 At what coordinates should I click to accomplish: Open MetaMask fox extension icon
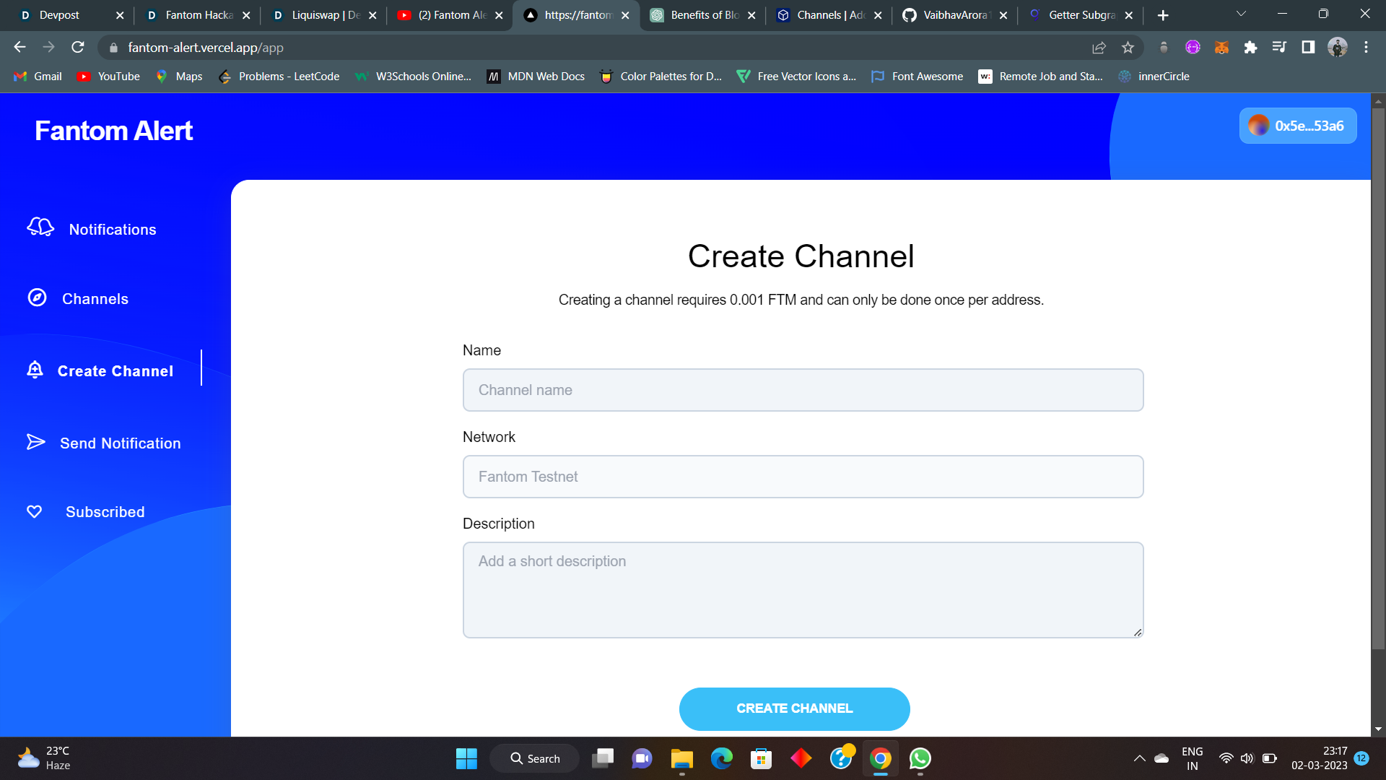click(x=1221, y=48)
